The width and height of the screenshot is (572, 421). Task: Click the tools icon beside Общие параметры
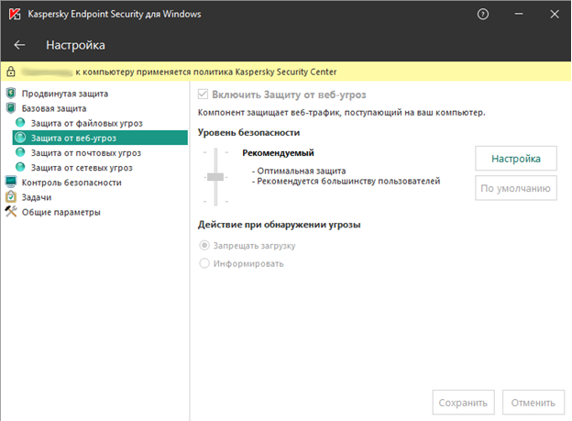point(11,212)
